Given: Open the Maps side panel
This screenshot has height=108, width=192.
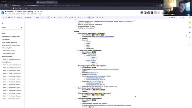Looking at the screenshot, I should pyautogui.click(x=190, y=37).
